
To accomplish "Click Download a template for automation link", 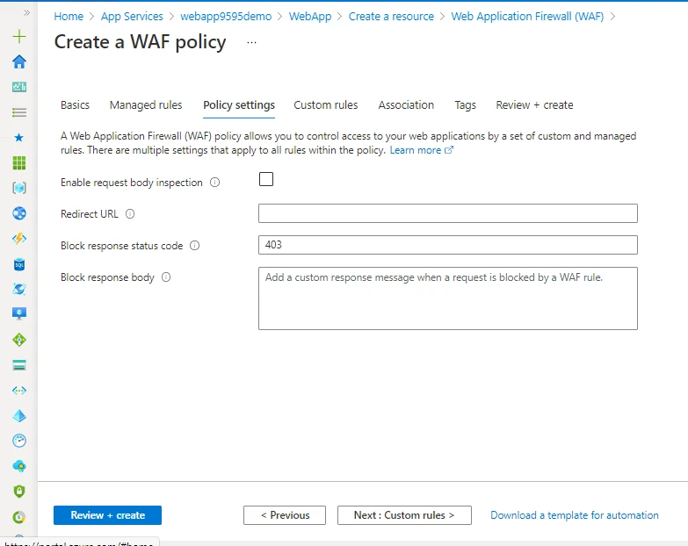I will tap(574, 515).
